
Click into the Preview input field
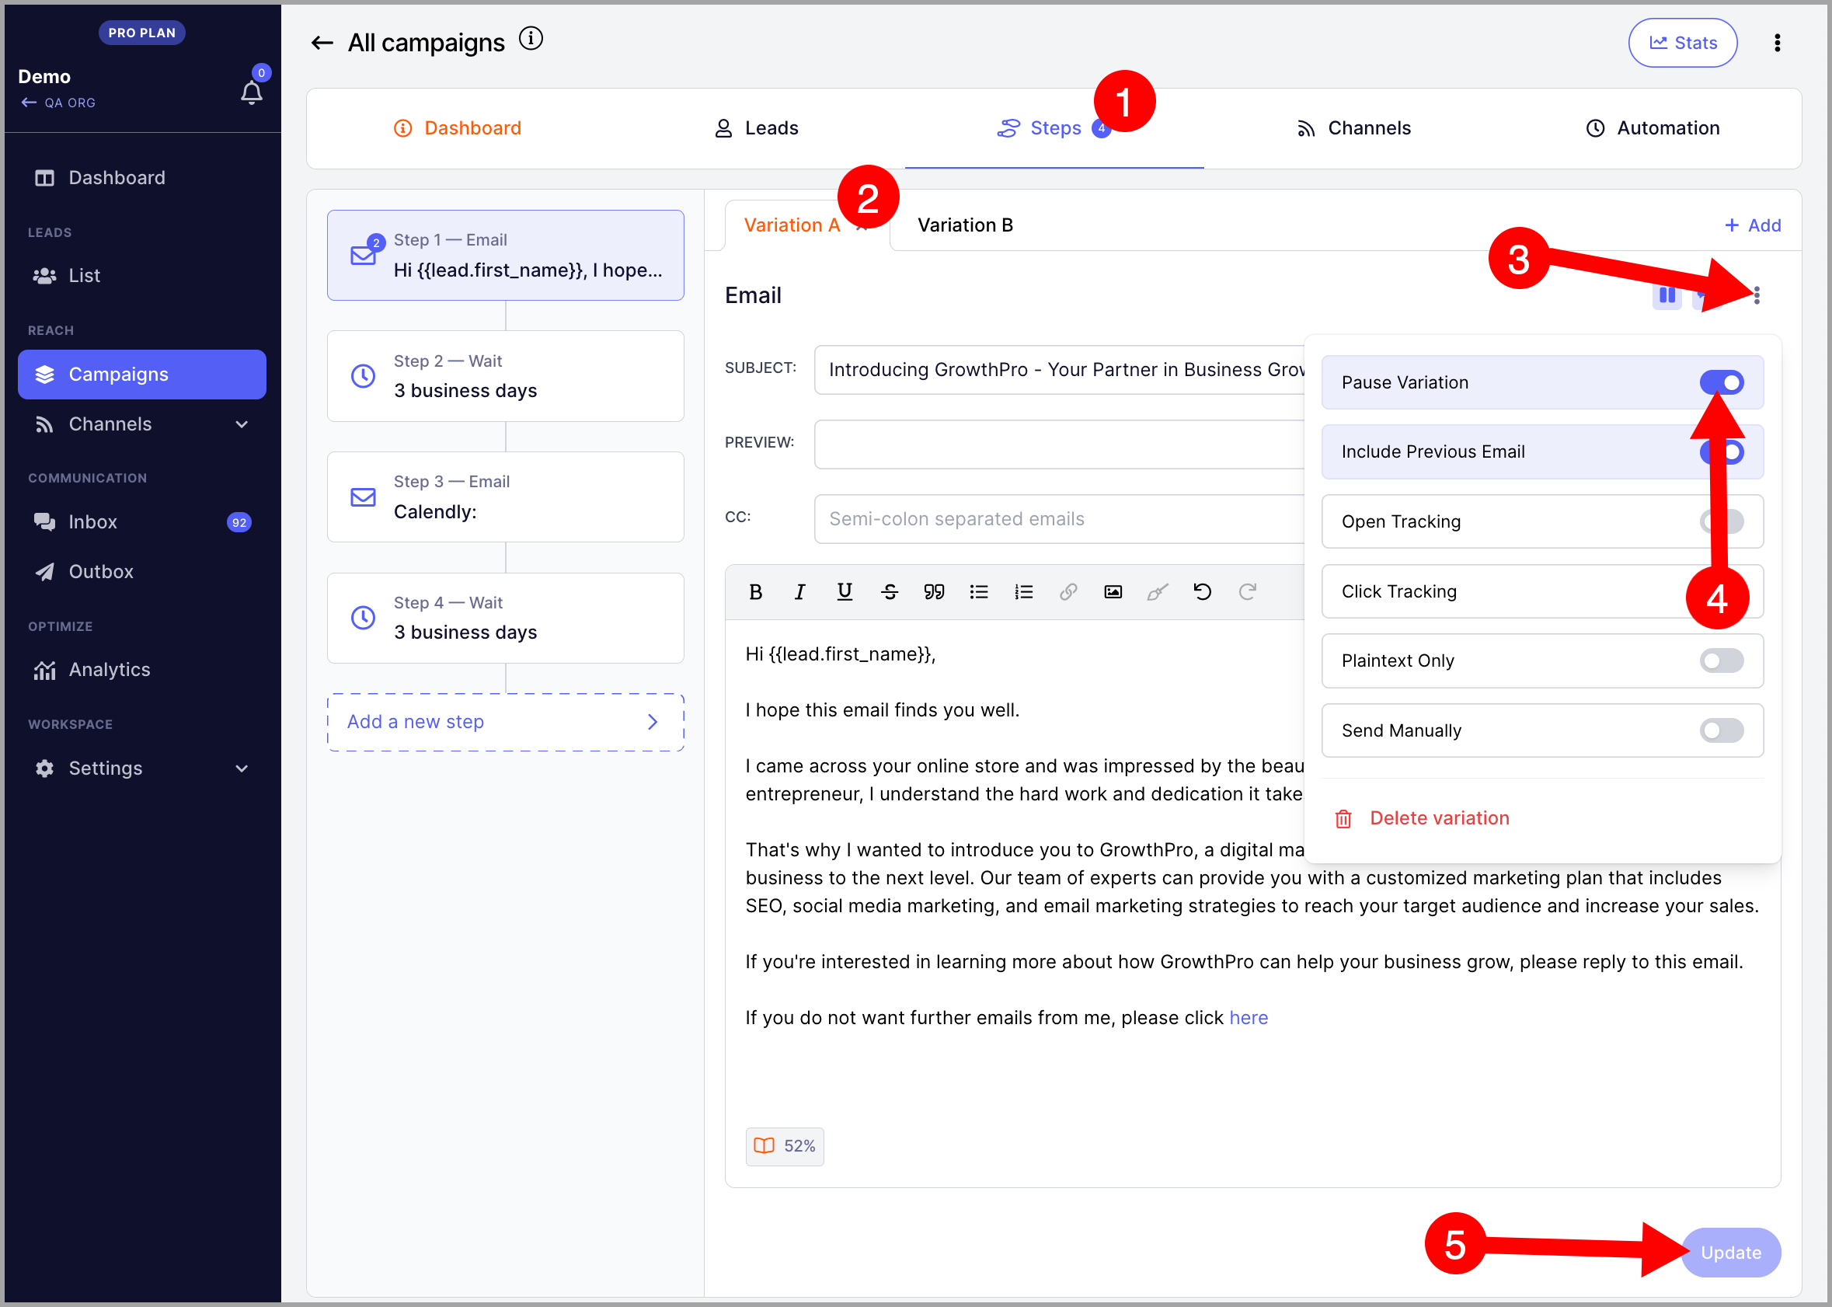pyautogui.click(x=1059, y=444)
